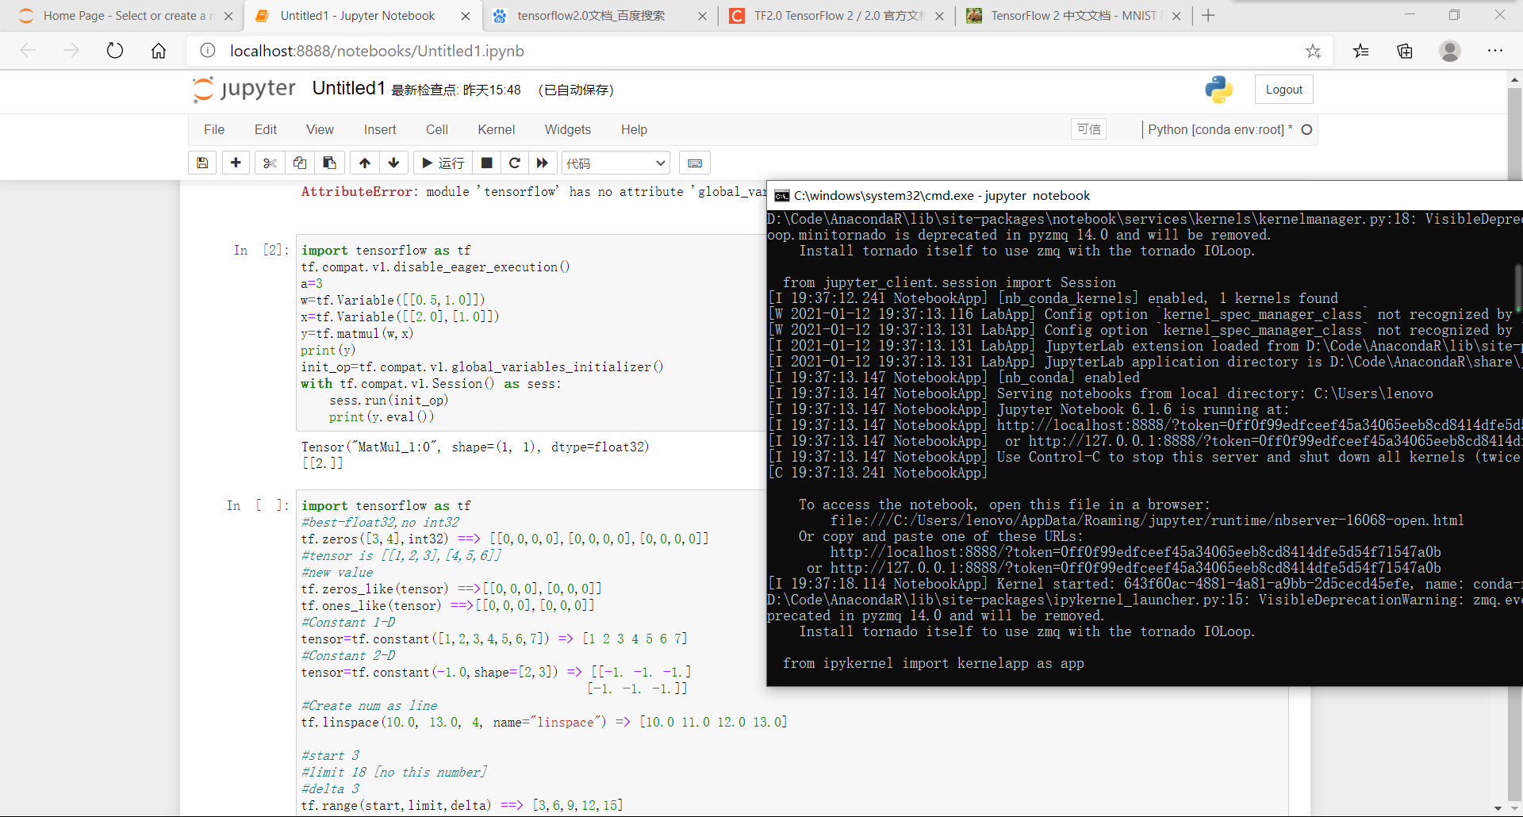1523x817 pixels.
Task: Run the current cell (运行)
Action: 443,163
